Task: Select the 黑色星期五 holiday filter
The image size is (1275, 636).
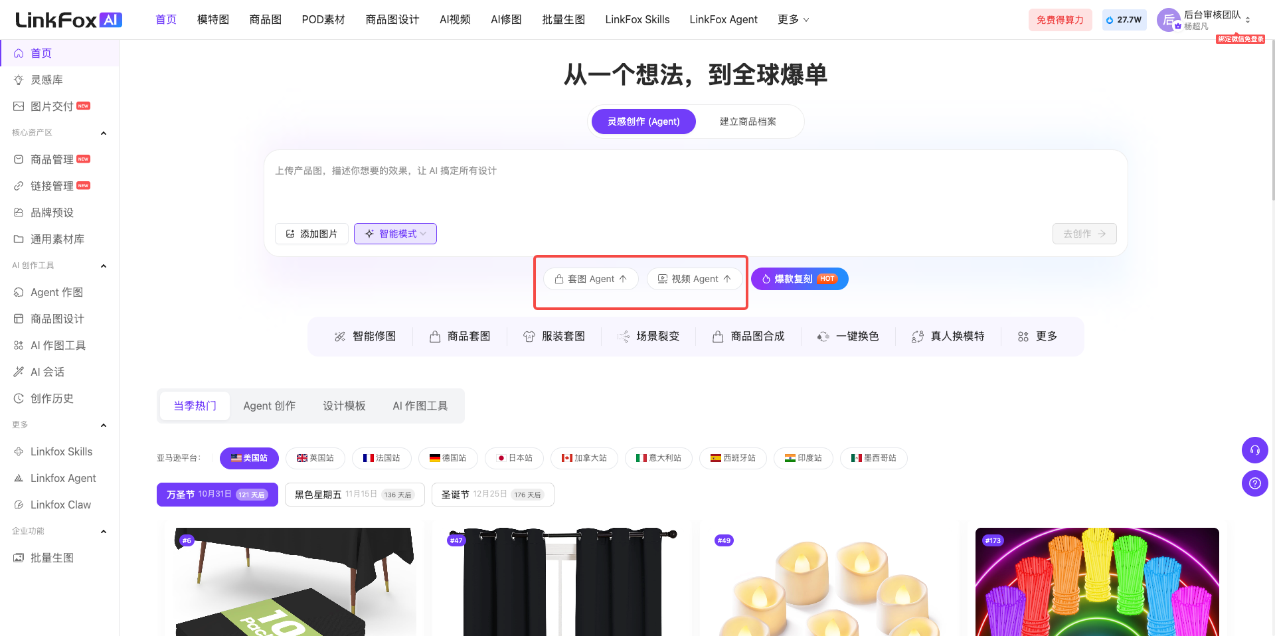Action: (x=355, y=495)
